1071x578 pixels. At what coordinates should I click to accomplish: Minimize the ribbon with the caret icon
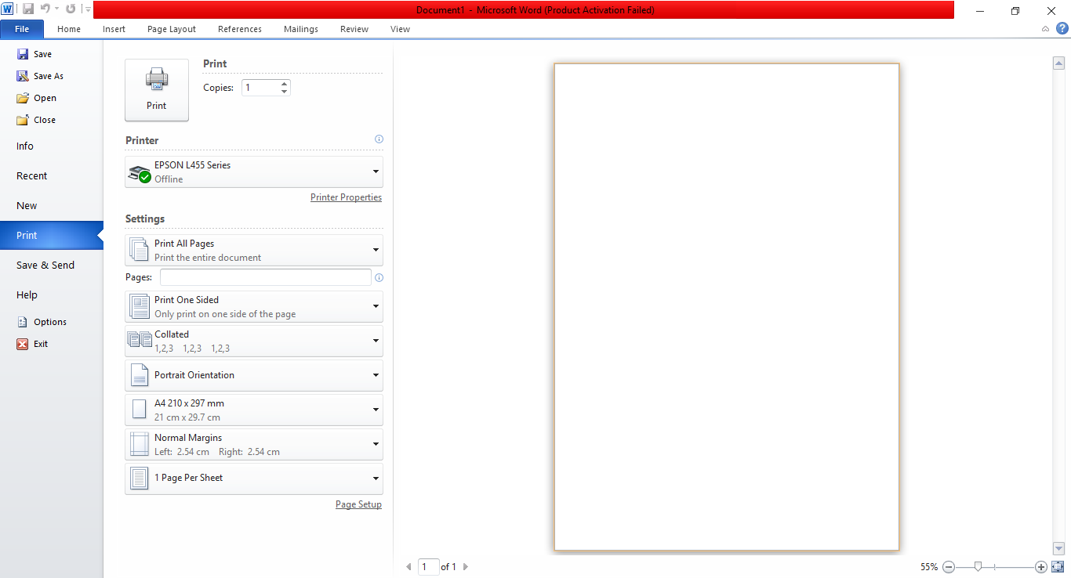[1046, 29]
